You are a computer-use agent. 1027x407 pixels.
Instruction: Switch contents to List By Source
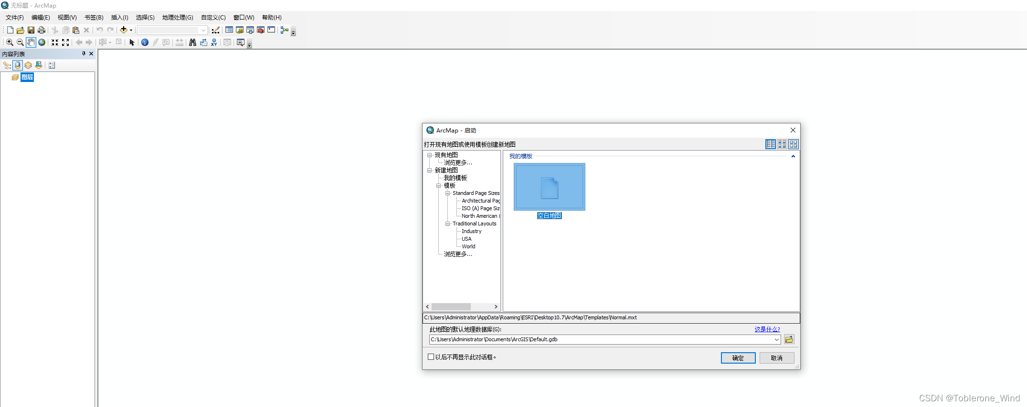pos(18,65)
